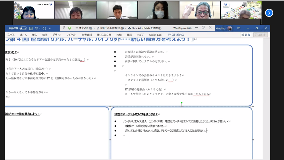The image size is (284, 160).
Task: Redo the last action using the redo icon
Action: point(44,28)
